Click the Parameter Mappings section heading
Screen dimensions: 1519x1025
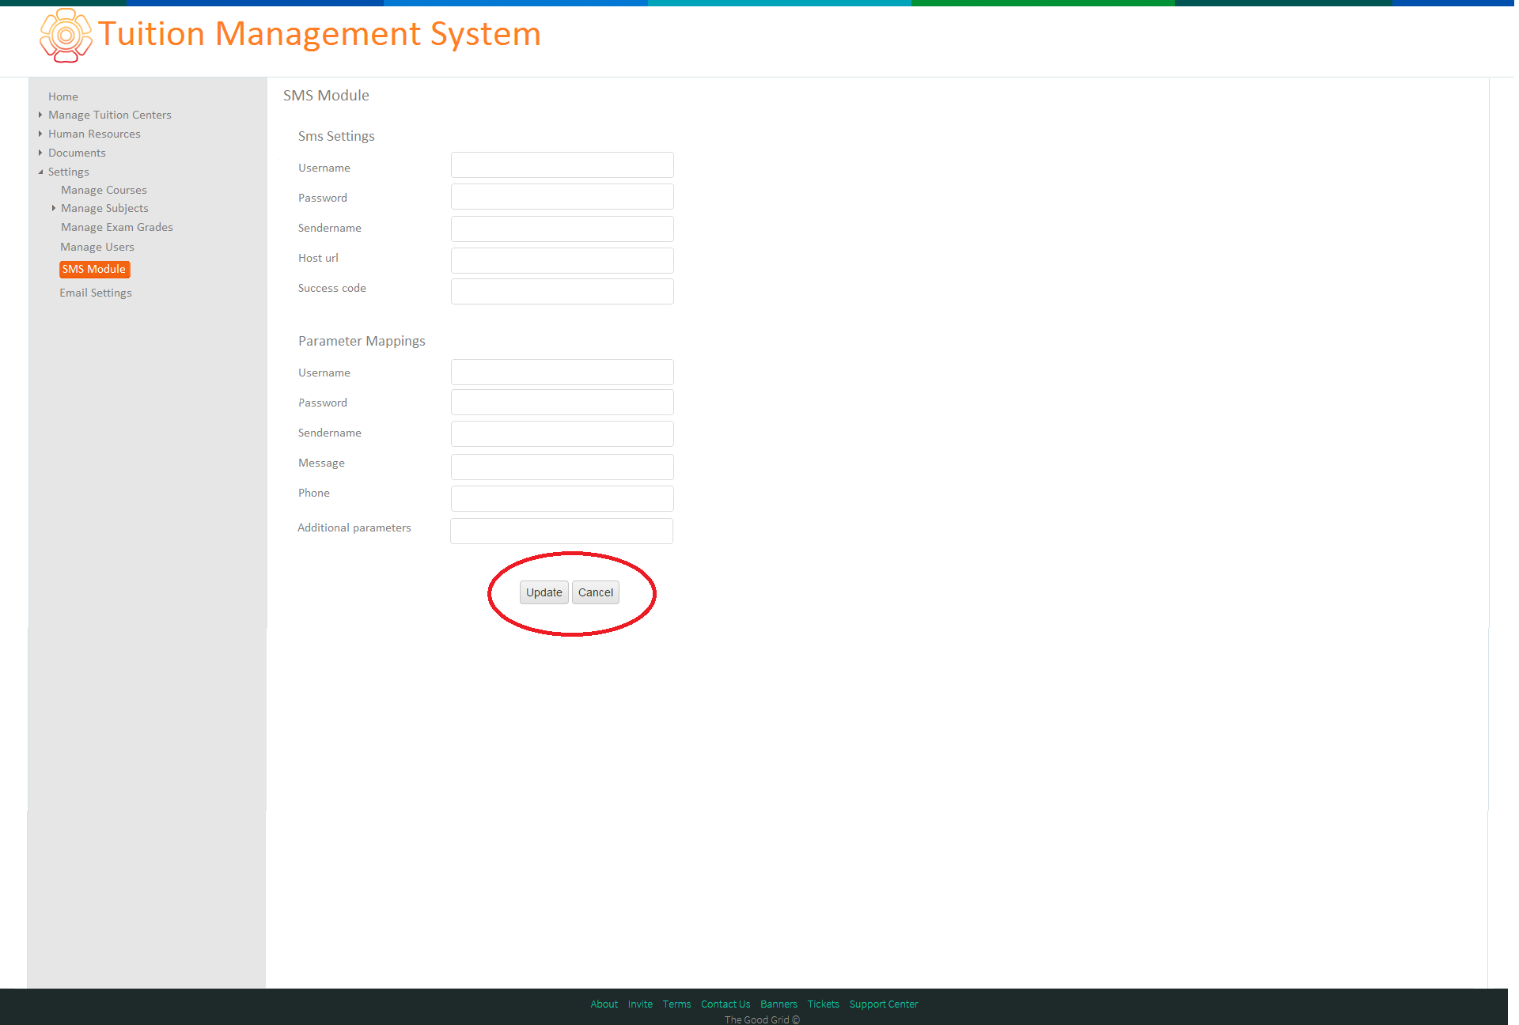click(362, 341)
